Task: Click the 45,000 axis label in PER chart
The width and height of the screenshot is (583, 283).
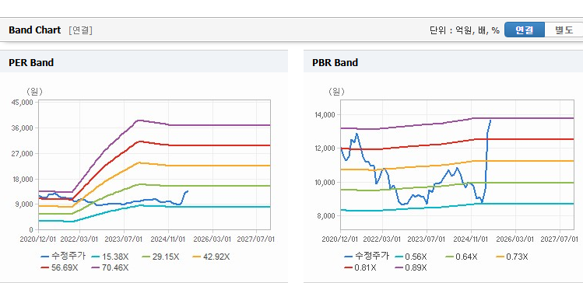Action: pos(23,102)
